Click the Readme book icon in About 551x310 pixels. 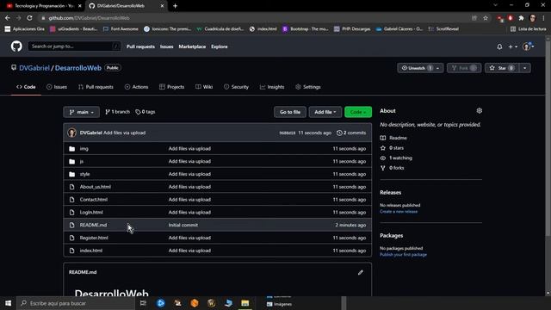(383, 138)
